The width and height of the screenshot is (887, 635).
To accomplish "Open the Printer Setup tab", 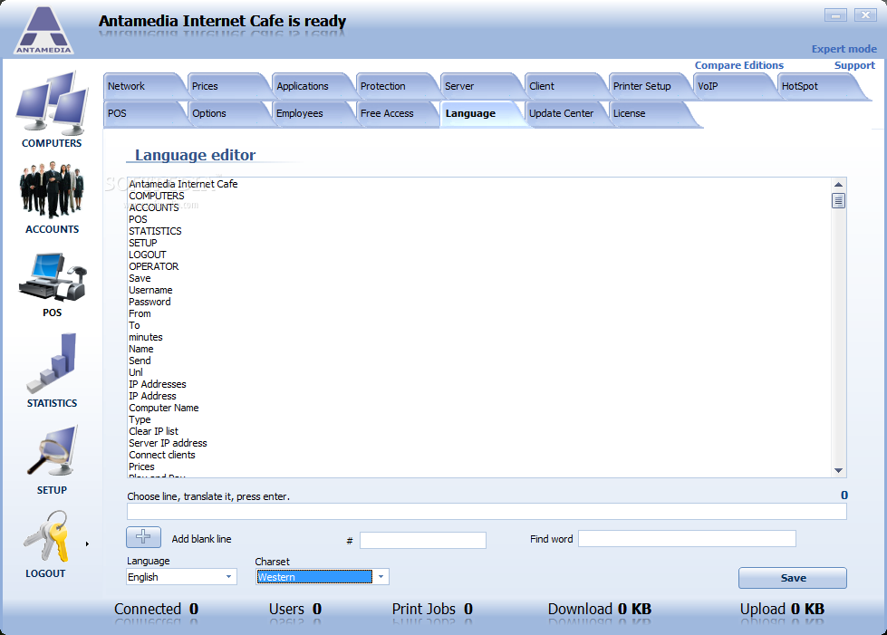I will 650,87.
